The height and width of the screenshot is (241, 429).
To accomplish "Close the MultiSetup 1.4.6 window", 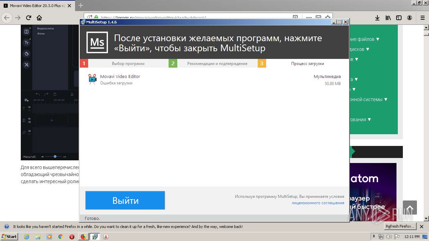I will coord(346,22).
